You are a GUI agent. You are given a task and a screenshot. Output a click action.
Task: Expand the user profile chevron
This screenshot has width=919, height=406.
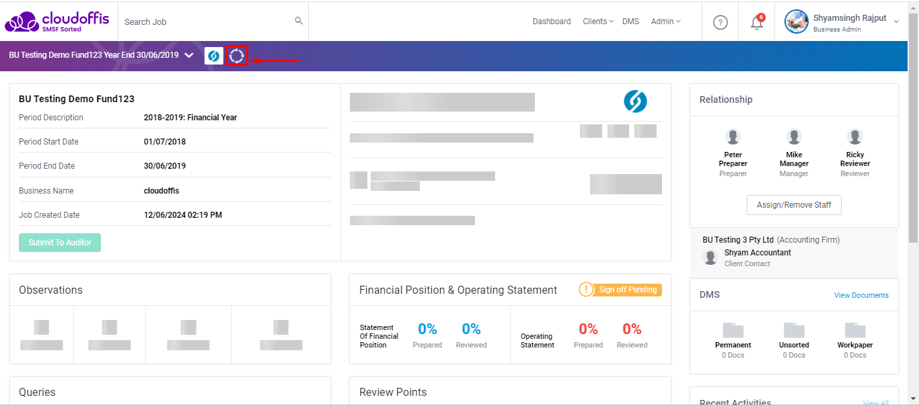896,22
